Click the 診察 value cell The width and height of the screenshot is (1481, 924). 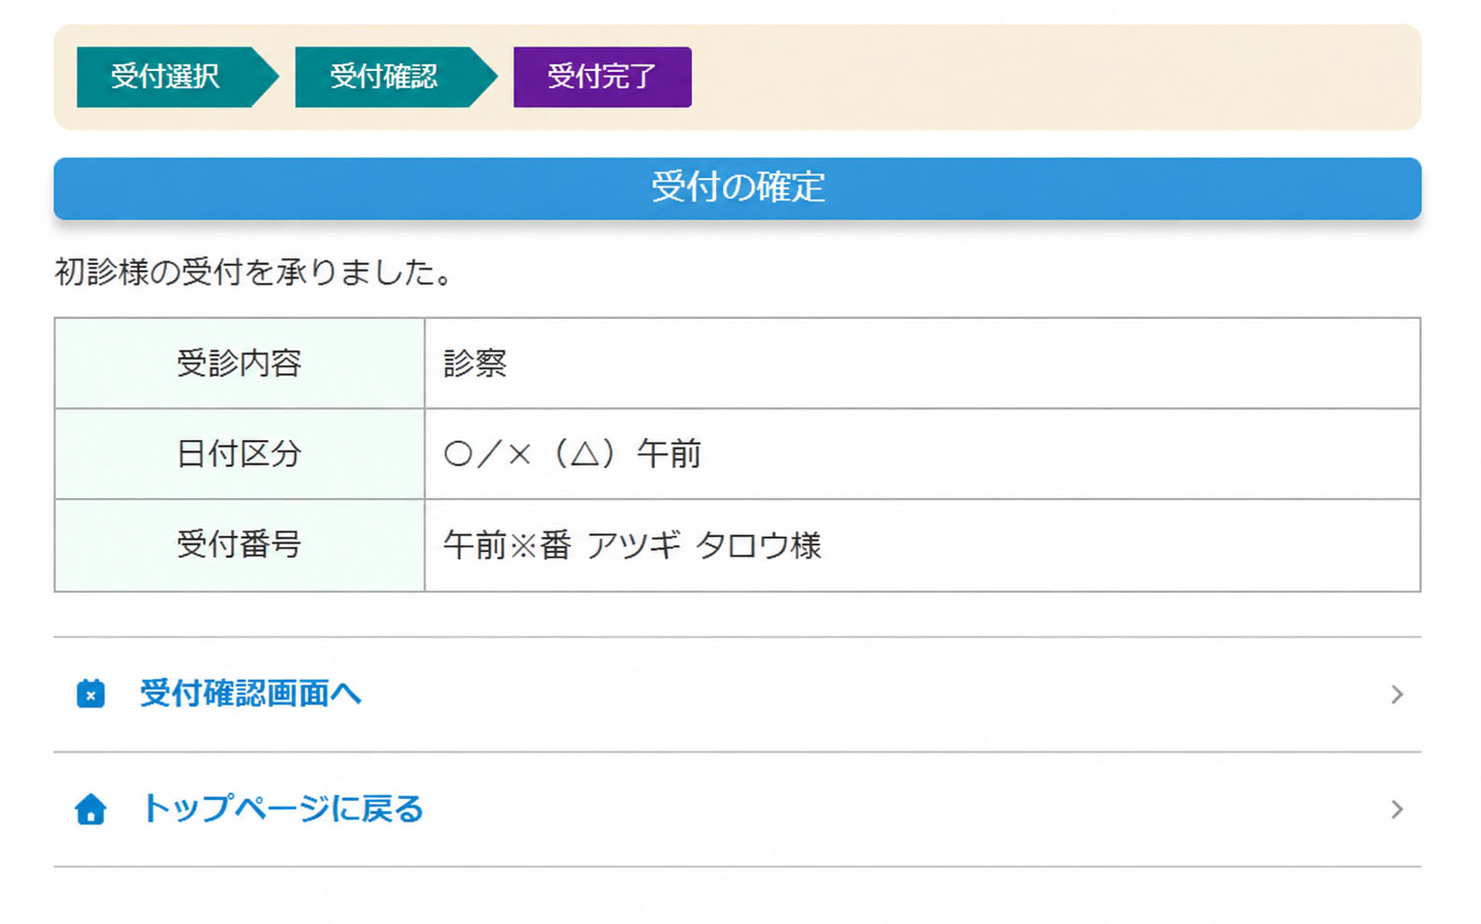[922, 363]
